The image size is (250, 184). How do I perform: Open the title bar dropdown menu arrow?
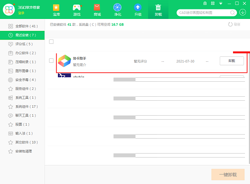[220, 3]
